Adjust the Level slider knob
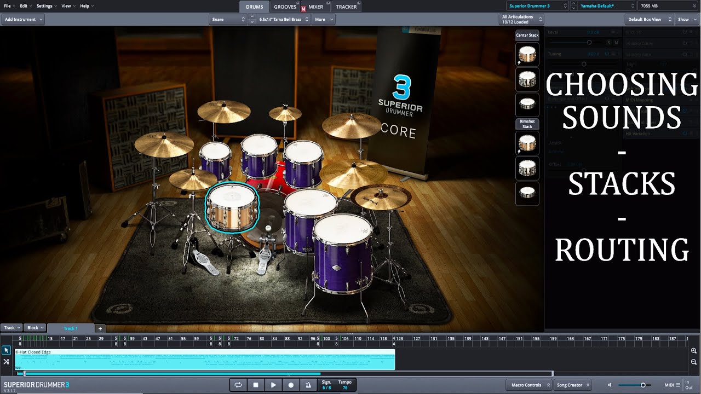Viewport: 701px width, 394px height. pyautogui.click(x=589, y=42)
